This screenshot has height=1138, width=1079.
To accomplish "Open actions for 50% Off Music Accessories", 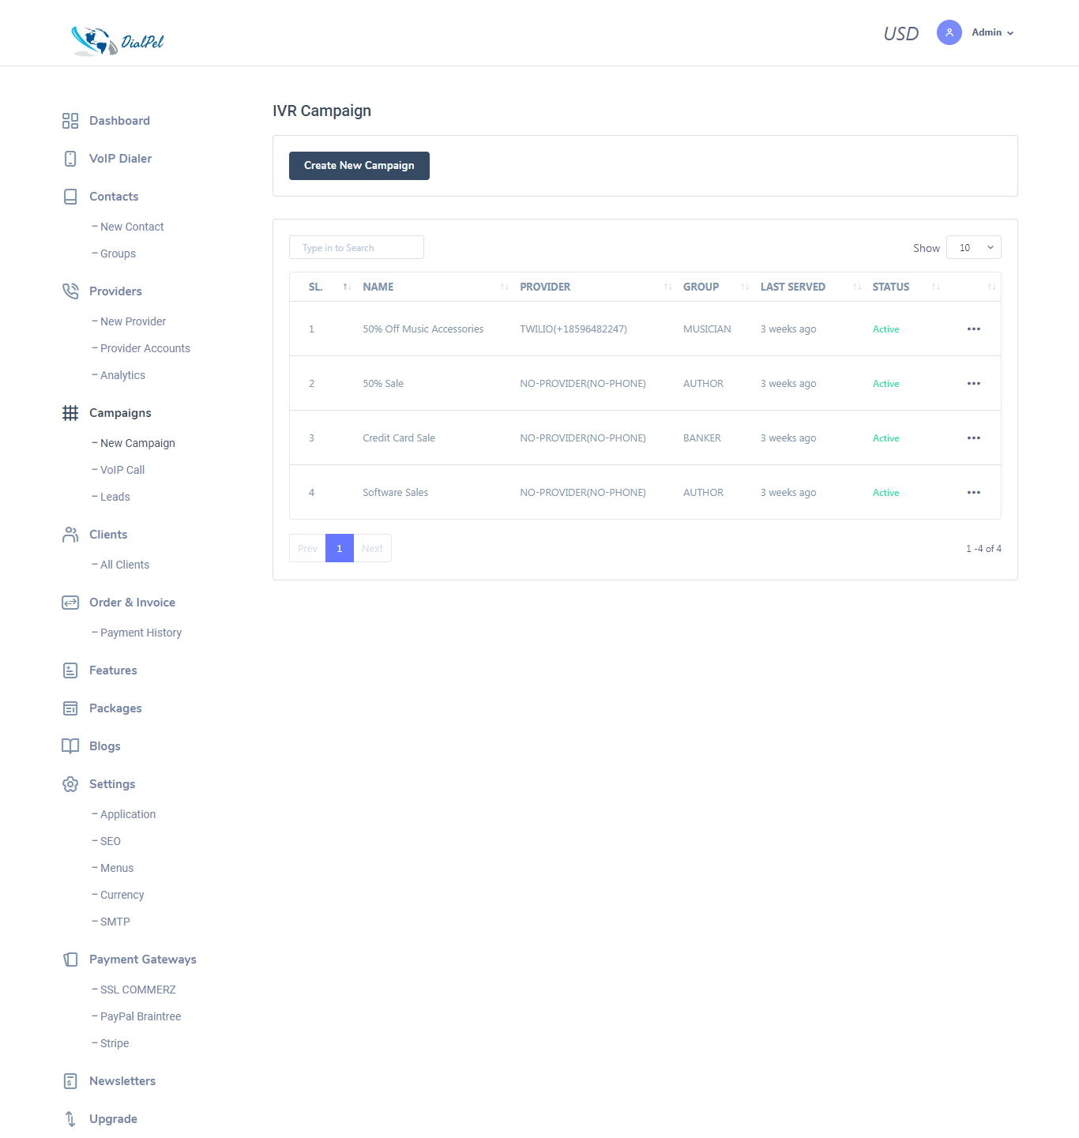I will 973,329.
